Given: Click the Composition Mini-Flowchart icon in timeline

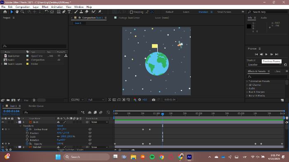Looking at the screenshot, I should click(x=83, y=112).
